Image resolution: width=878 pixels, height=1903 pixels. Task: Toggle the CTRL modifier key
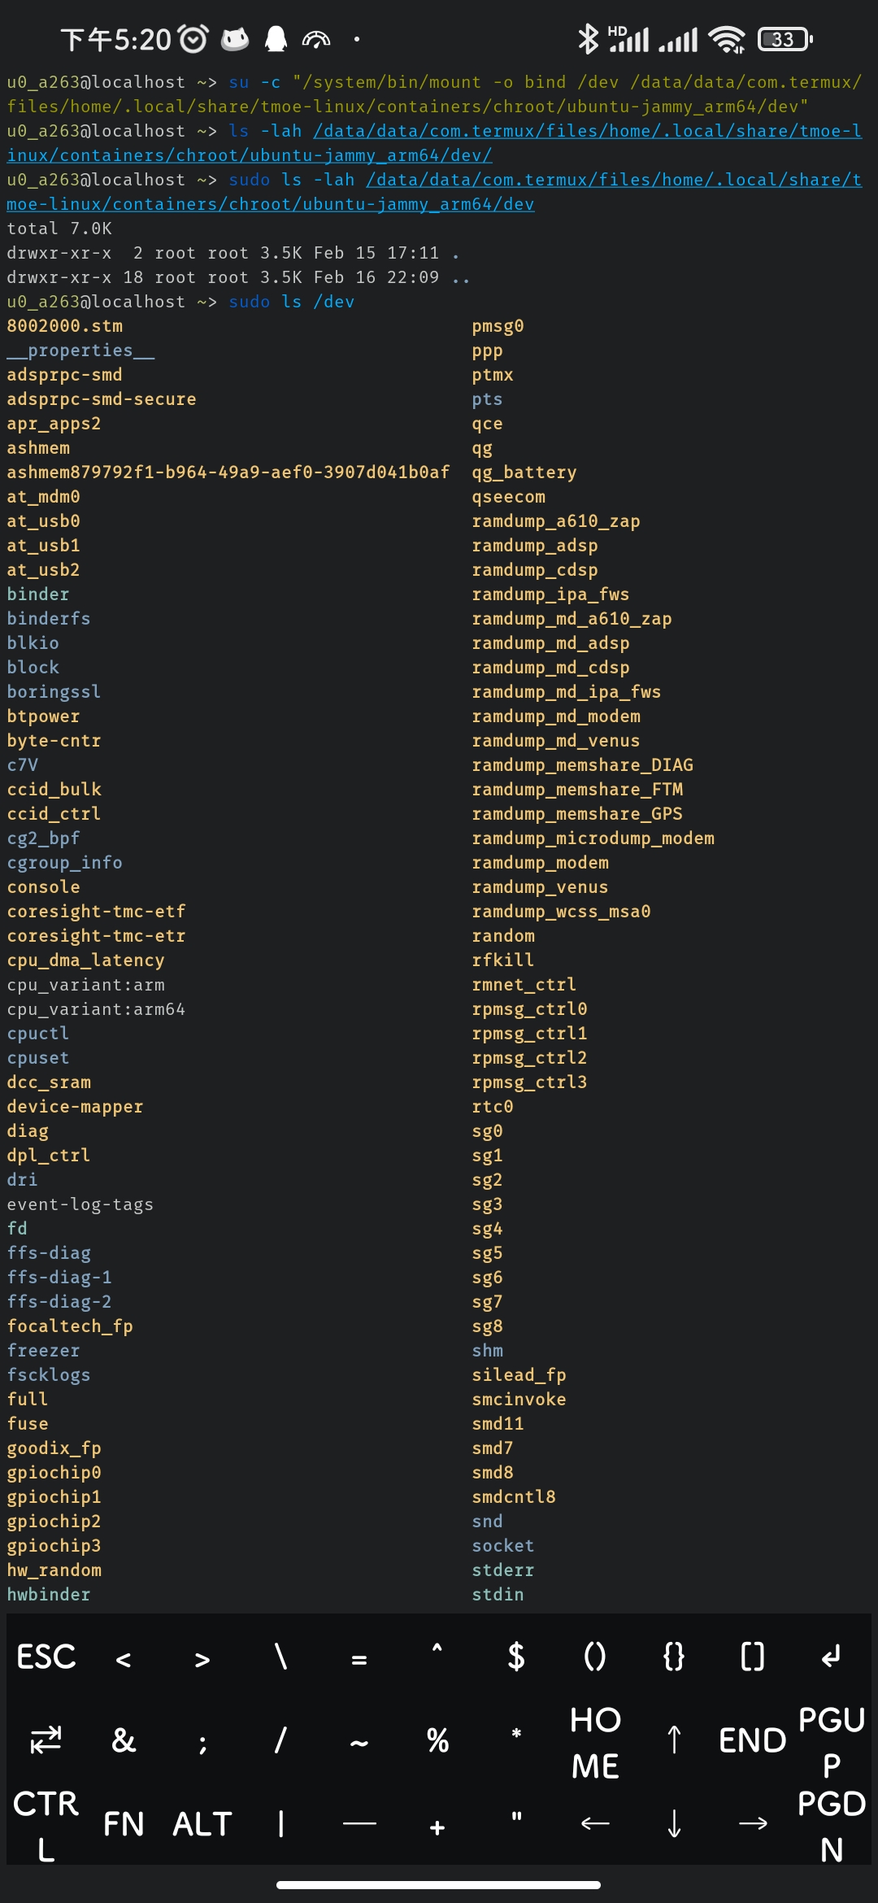(x=46, y=1822)
